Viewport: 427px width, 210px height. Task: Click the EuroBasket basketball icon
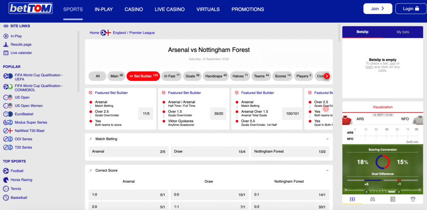6,114
